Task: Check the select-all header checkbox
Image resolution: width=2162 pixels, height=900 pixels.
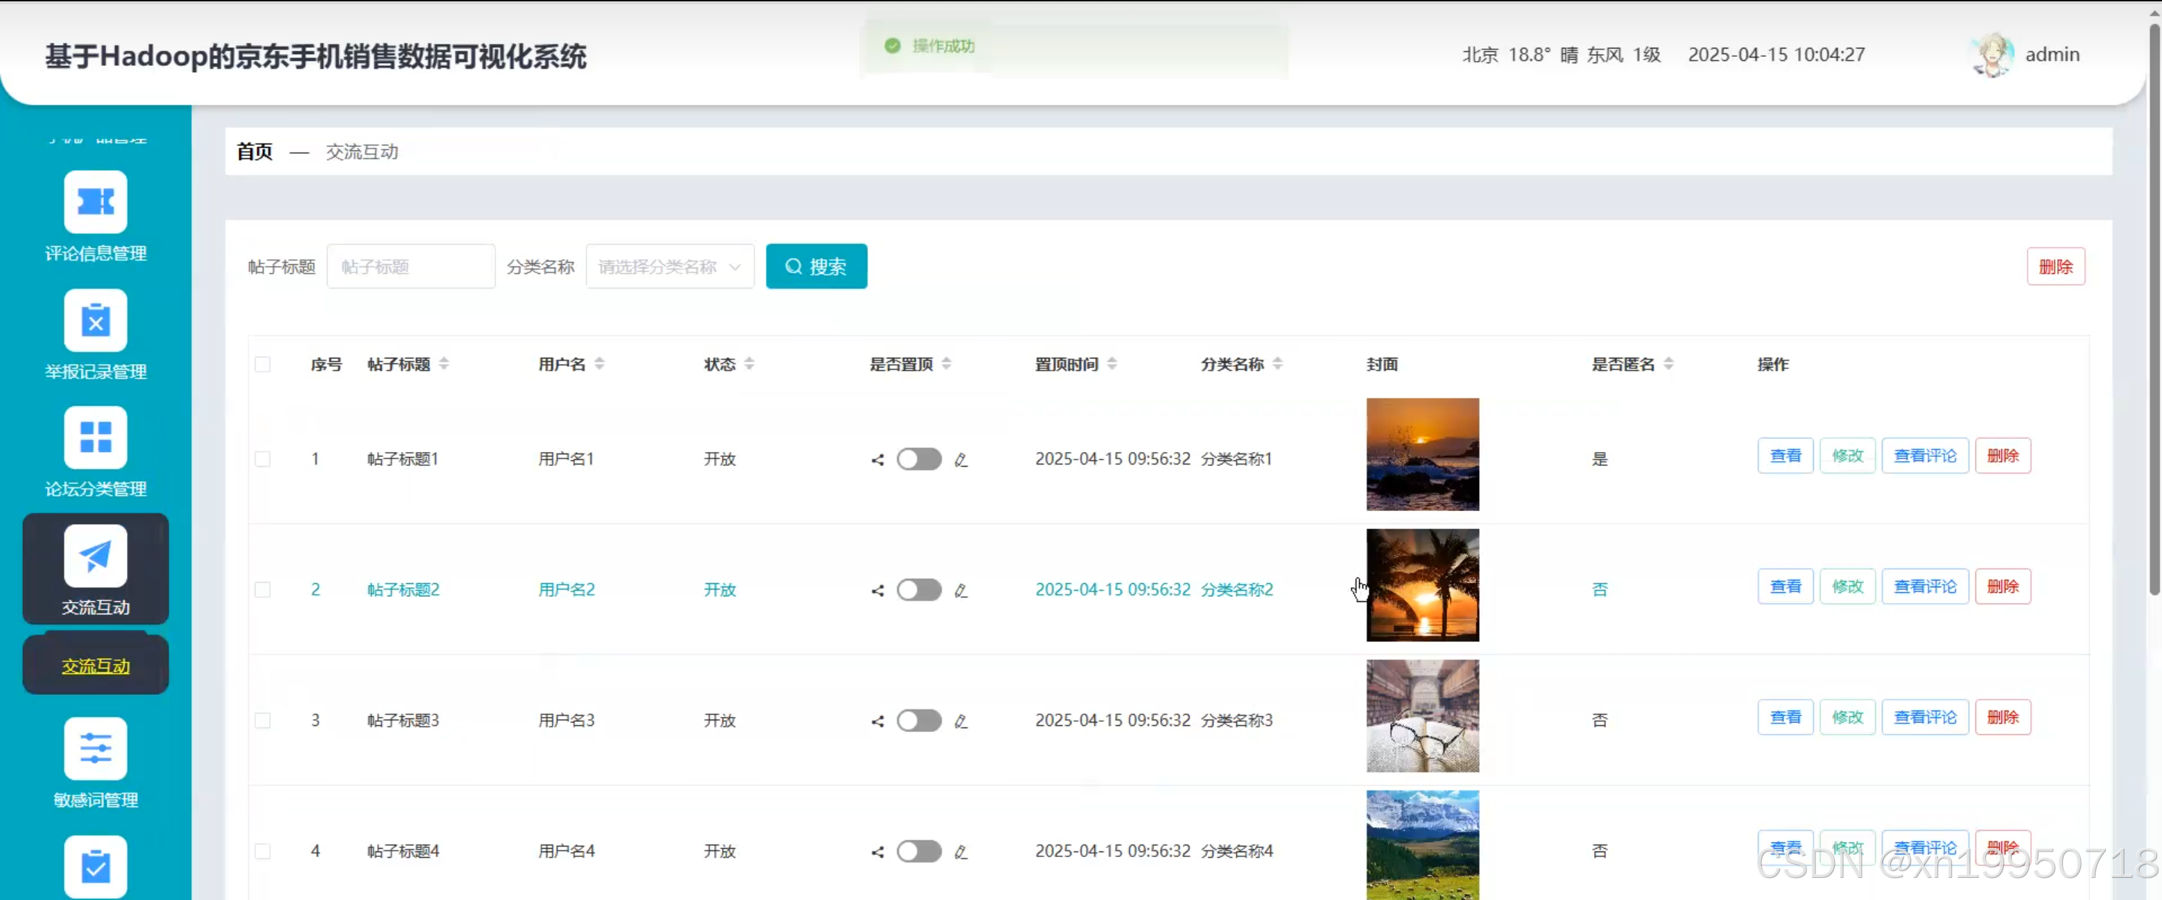Action: click(x=263, y=364)
